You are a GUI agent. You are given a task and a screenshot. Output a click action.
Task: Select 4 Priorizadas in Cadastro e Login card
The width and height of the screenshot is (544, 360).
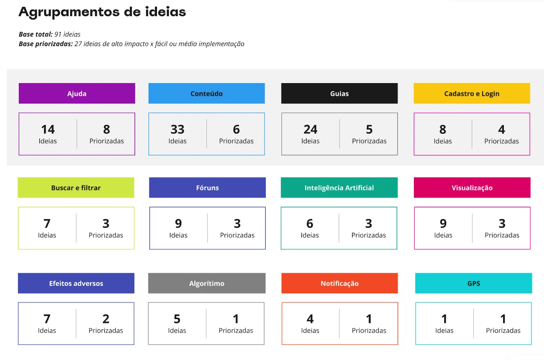[x=502, y=134]
